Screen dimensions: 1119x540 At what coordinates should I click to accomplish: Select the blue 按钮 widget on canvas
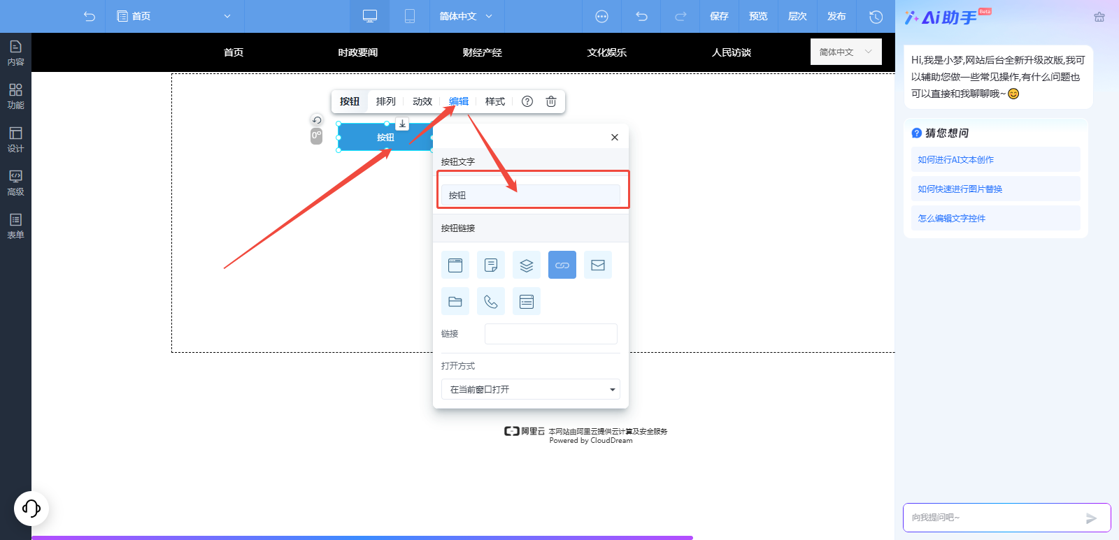point(385,137)
